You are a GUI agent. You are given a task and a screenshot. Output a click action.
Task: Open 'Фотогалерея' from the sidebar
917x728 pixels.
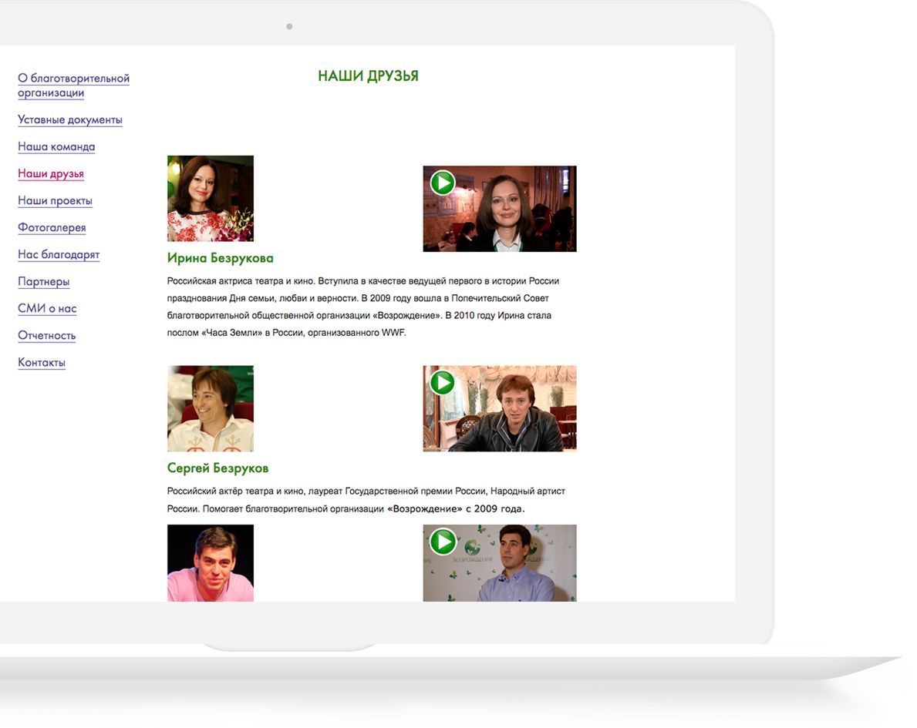pyautogui.click(x=52, y=228)
